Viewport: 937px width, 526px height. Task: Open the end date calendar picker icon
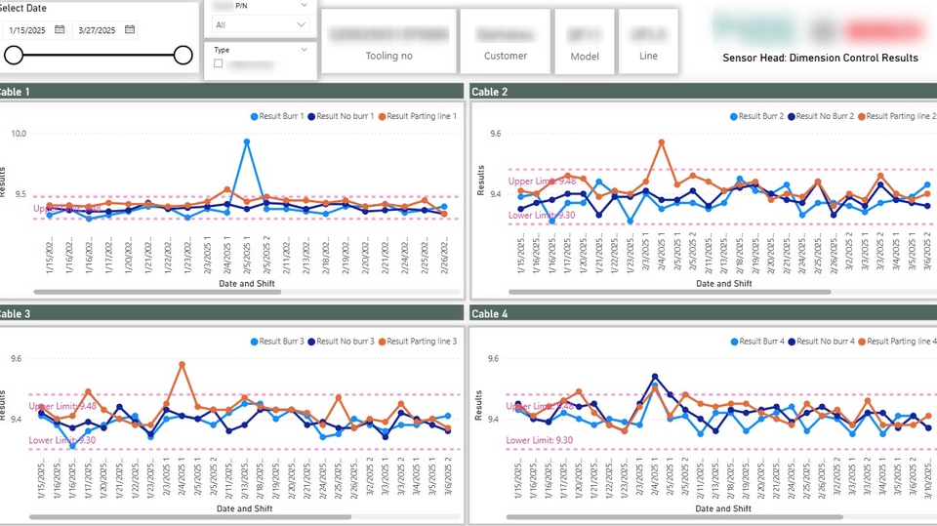tap(130, 30)
